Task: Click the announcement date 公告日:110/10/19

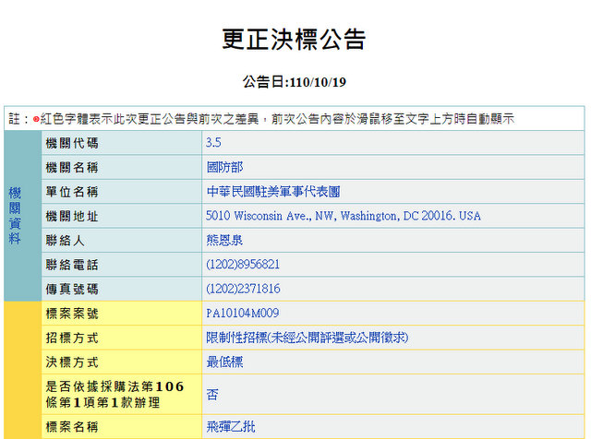Action: click(294, 82)
